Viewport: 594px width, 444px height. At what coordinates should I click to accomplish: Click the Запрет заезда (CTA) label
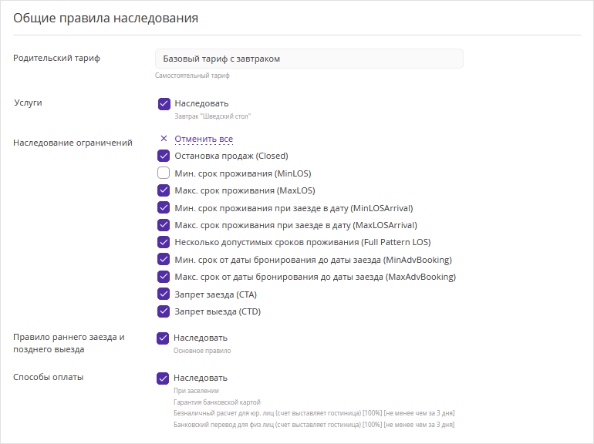tap(215, 294)
